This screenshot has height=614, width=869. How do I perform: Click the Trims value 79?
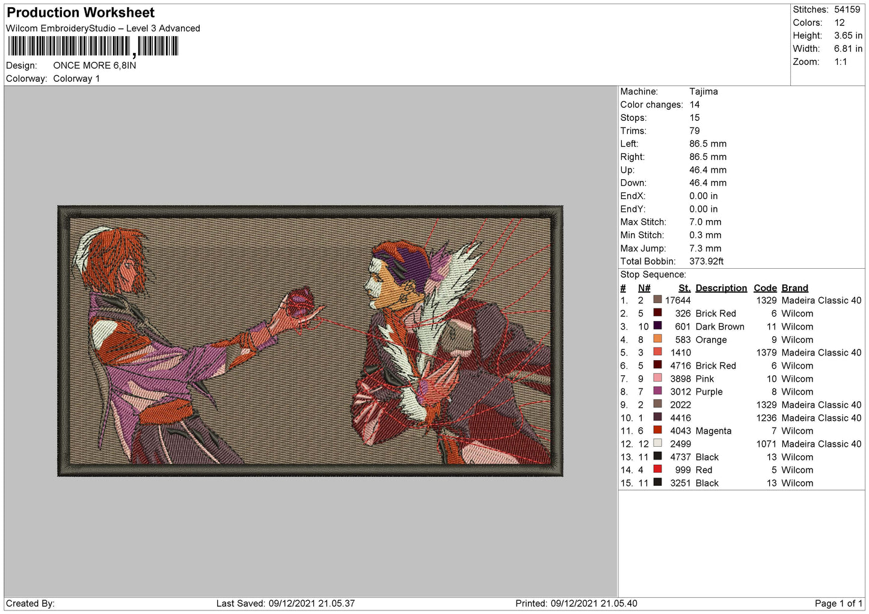pos(695,131)
